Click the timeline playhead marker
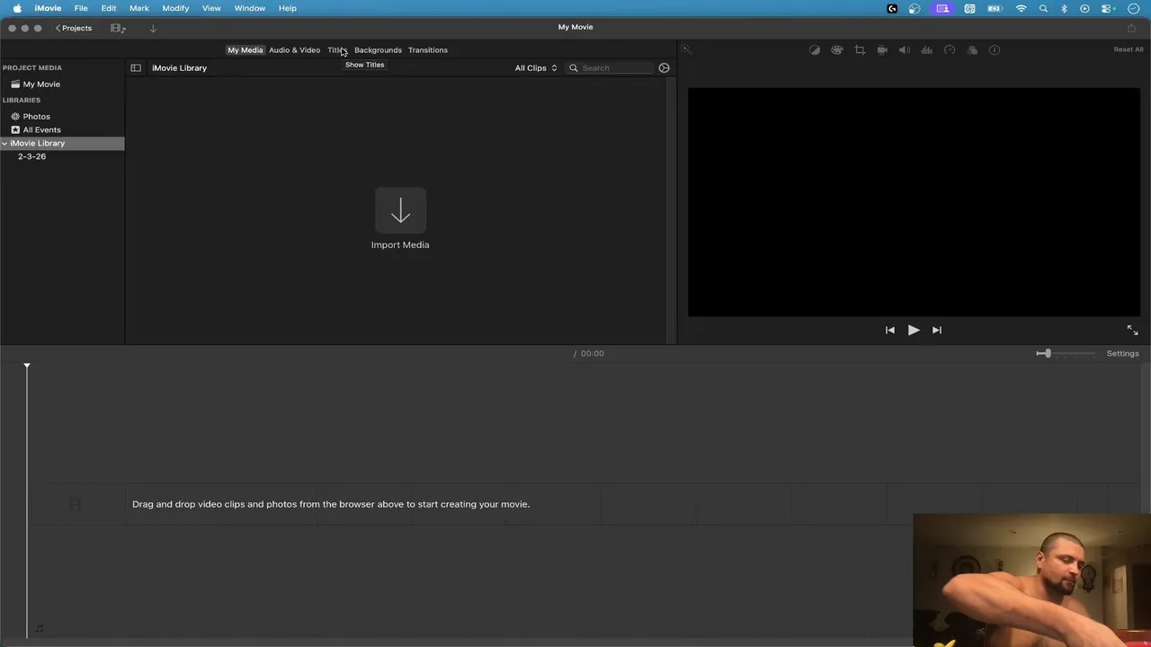This screenshot has height=647, width=1151. tap(27, 366)
